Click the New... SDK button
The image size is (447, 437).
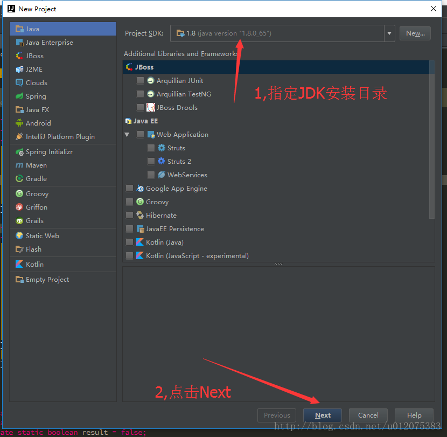tap(415, 33)
